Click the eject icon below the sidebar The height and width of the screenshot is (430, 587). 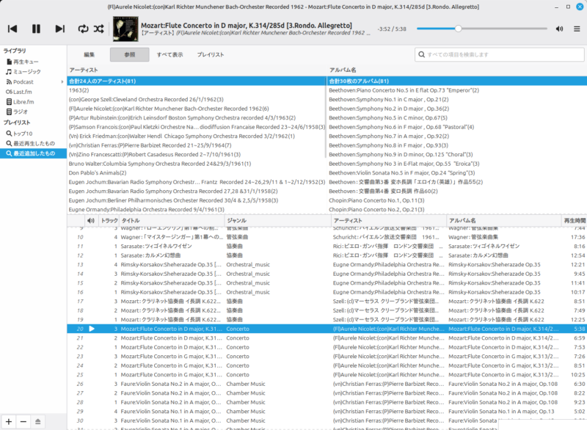(40, 421)
